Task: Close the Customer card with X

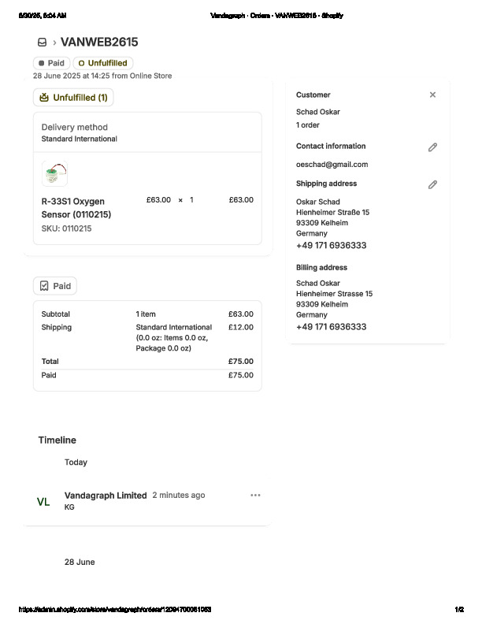Action: coord(432,95)
